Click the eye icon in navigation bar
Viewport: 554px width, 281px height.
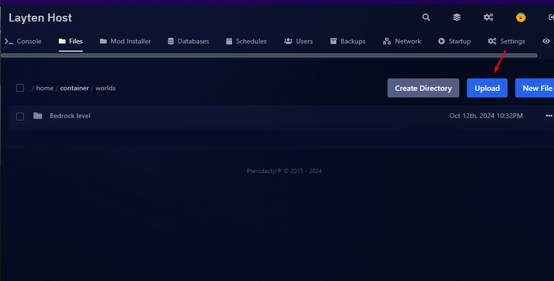pyautogui.click(x=546, y=42)
